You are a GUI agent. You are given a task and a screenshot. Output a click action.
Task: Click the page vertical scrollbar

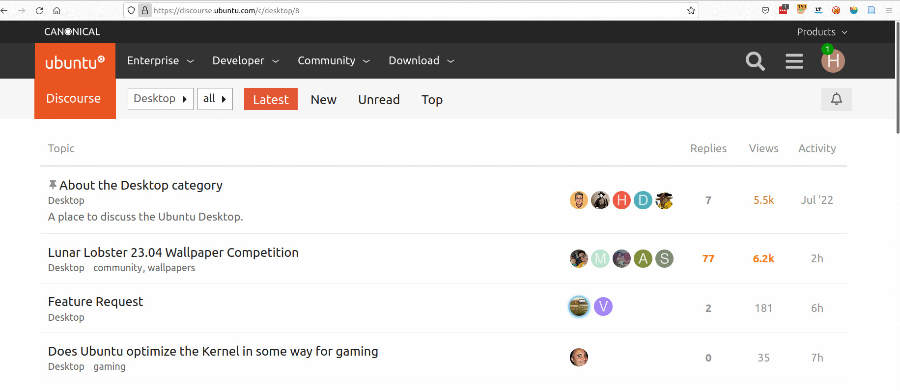pos(898,77)
